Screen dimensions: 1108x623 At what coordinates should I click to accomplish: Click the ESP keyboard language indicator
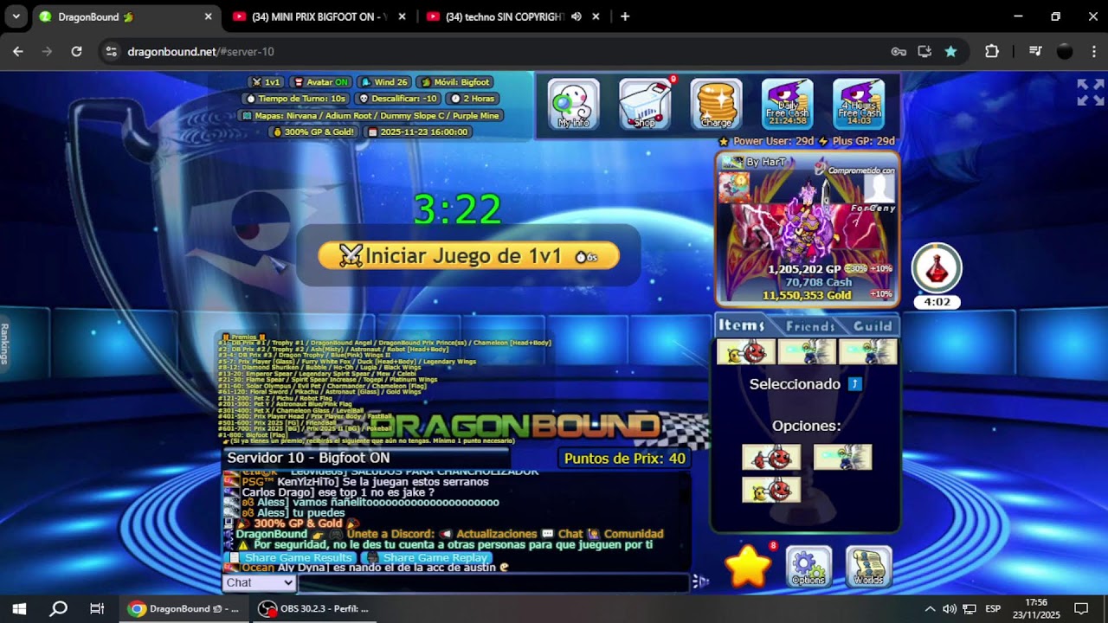[993, 608]
